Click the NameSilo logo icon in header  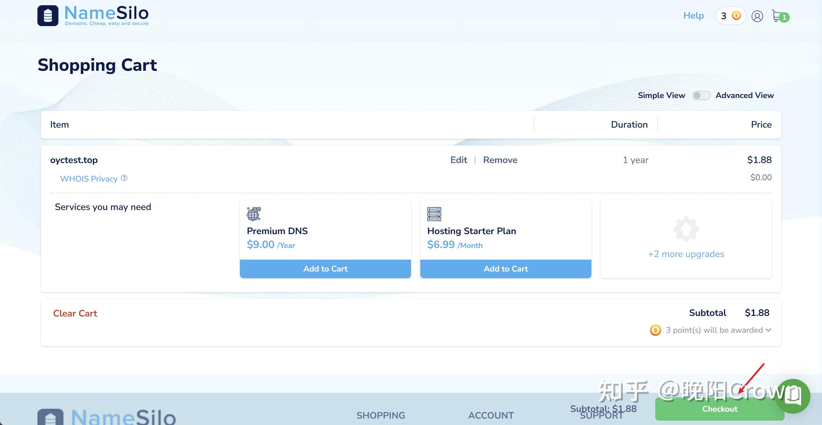point(48,16)
